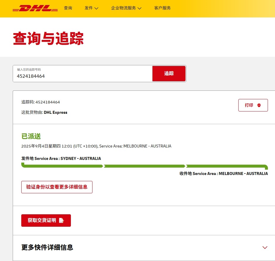
Task: Click the DHL logo
Action: (x=35, y=8)
